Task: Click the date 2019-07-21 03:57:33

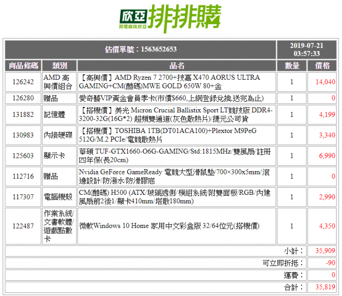Action: click(x=306, y=49)
